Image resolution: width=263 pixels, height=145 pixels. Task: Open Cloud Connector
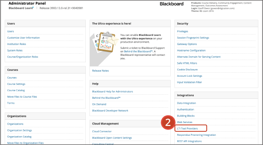click(x=102, y=131)
